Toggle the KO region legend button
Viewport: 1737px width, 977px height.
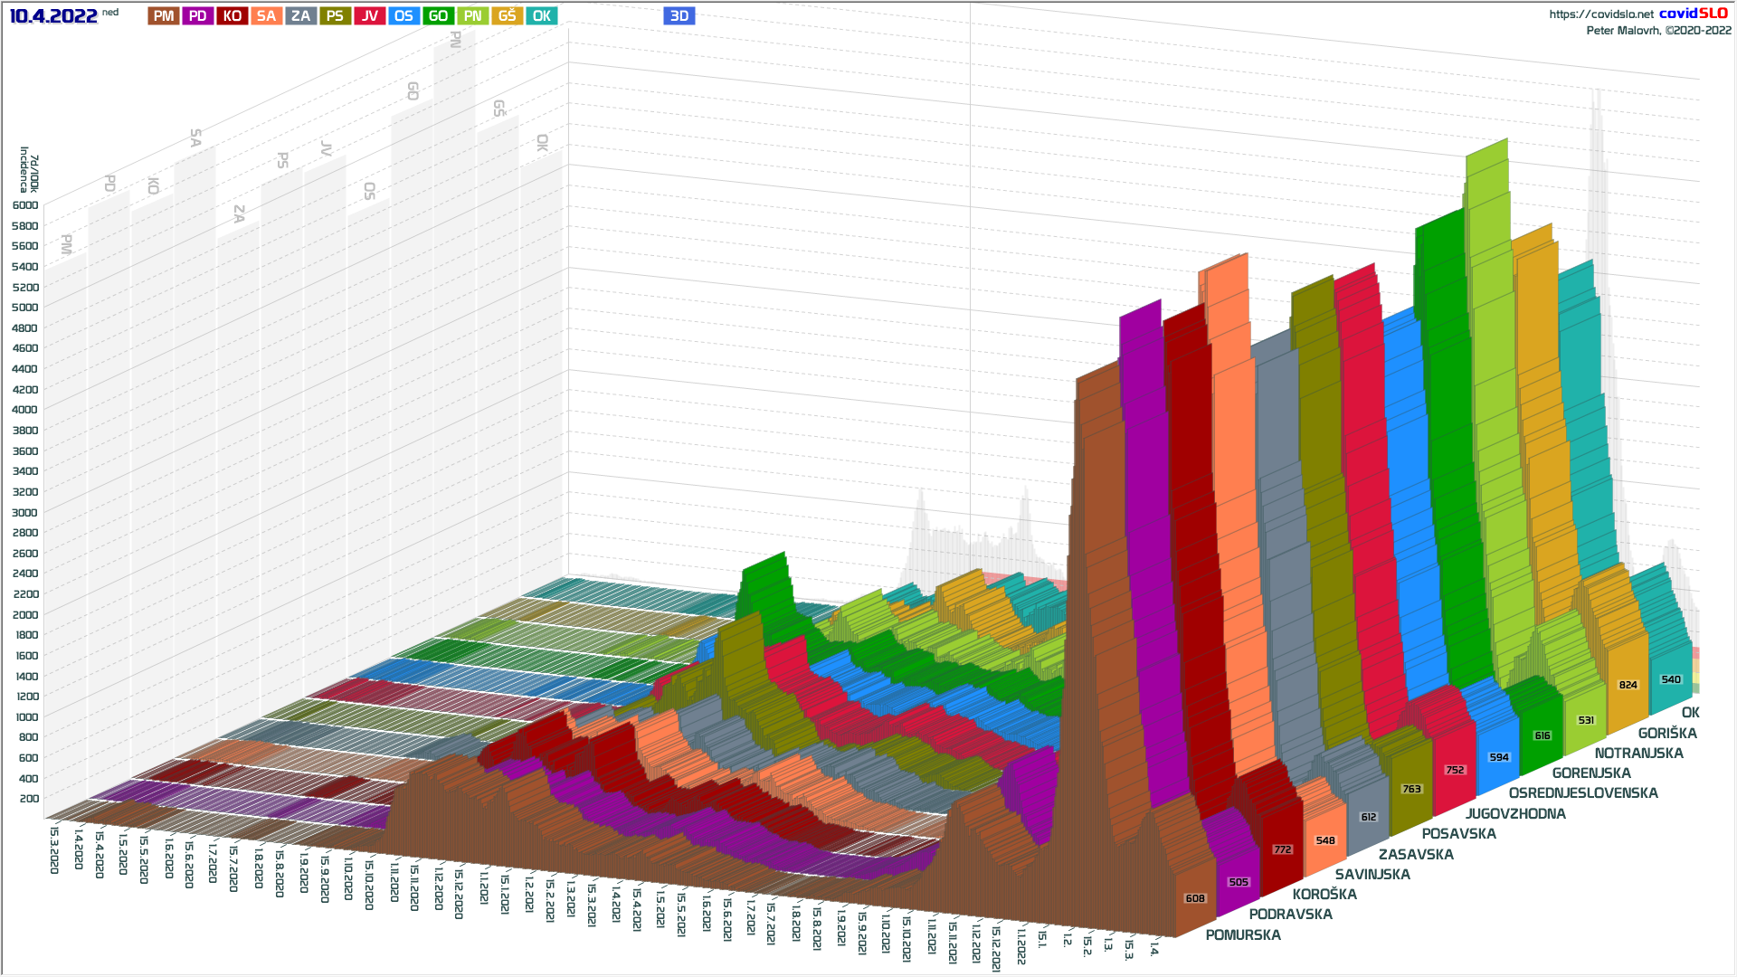(233, 16)
